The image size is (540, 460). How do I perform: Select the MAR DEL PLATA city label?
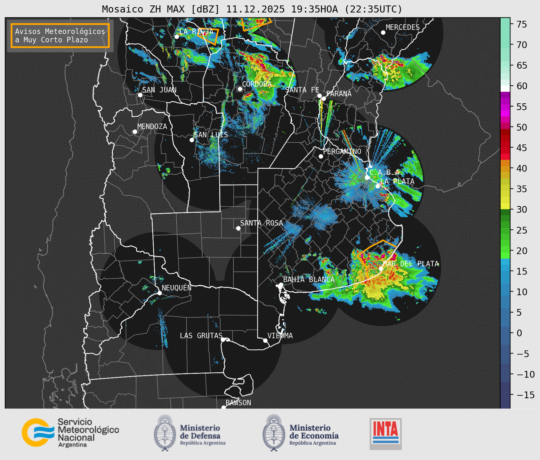411,264
